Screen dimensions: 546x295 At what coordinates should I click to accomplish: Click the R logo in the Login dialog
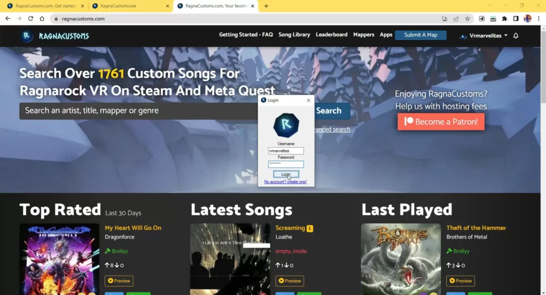(286, 125)
